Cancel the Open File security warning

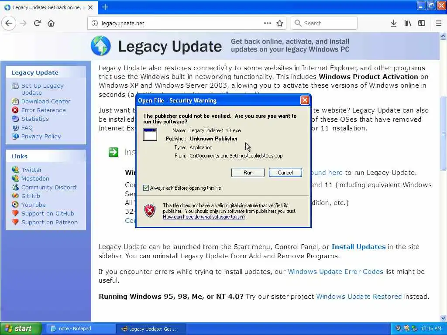pyautogui.click(x=285, y=173)
